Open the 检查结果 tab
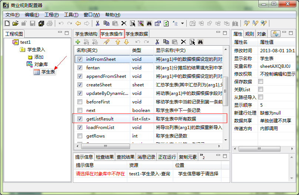This screenshot has height=195, width=299. (105, 157)
